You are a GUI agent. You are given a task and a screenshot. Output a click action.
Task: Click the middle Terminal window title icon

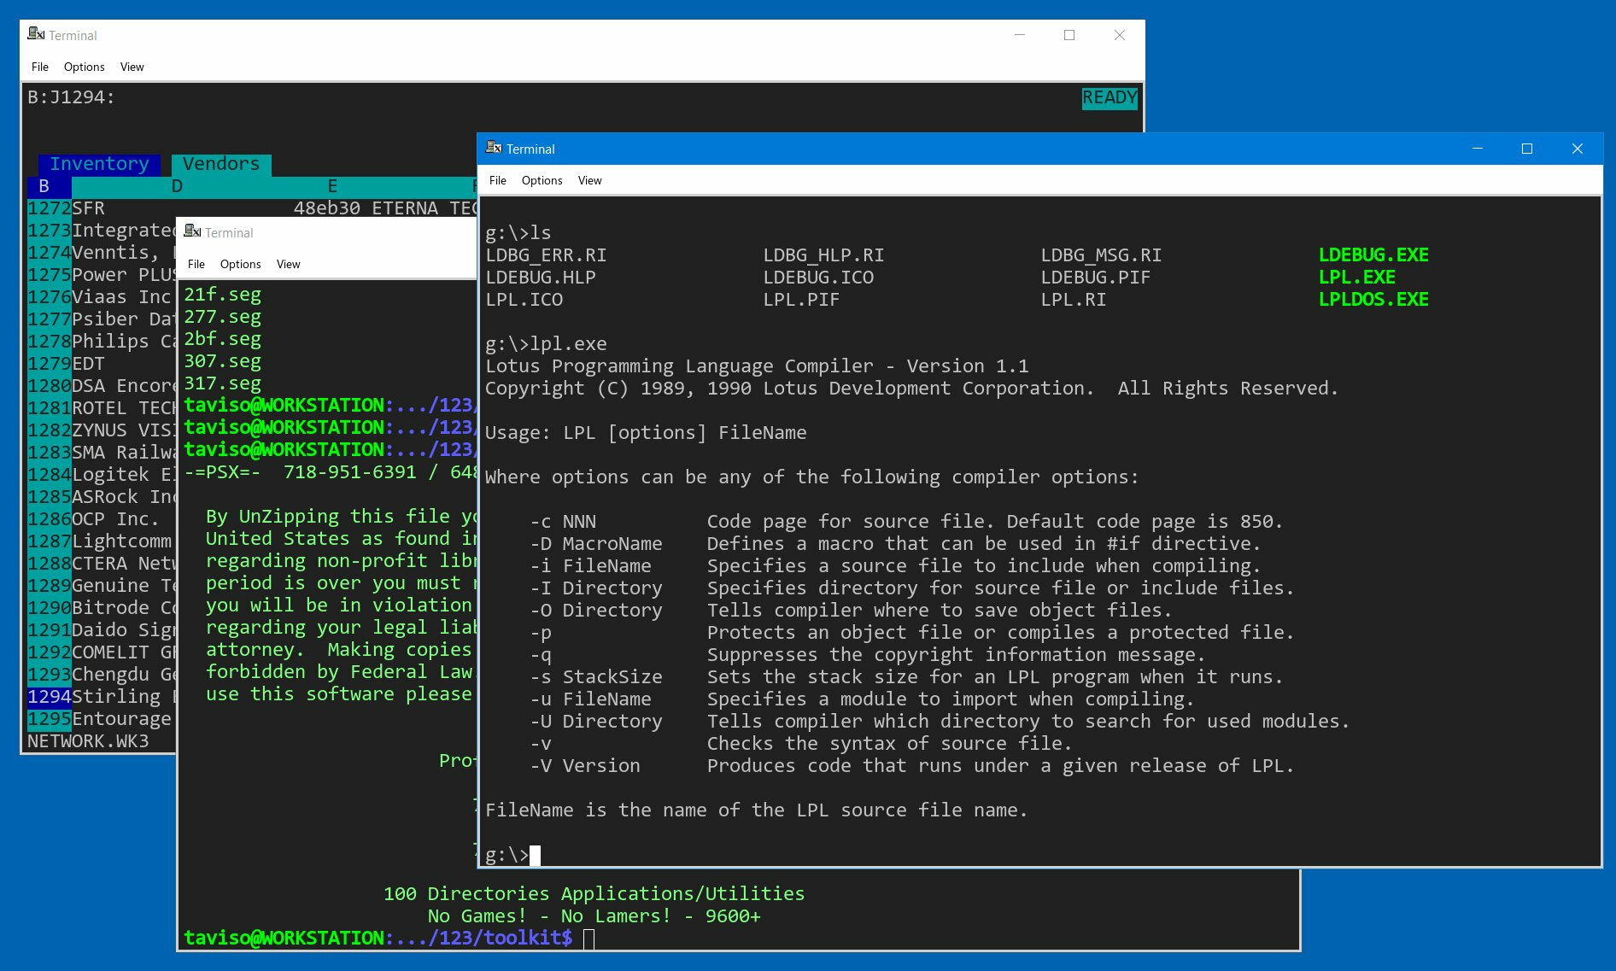(192, 231)
